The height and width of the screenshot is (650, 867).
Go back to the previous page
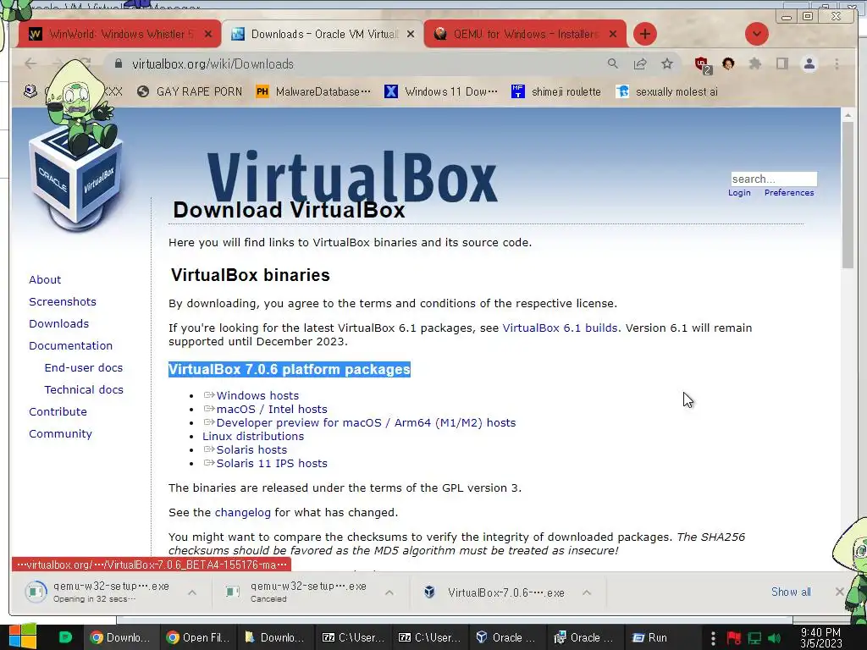click(31, 64)
